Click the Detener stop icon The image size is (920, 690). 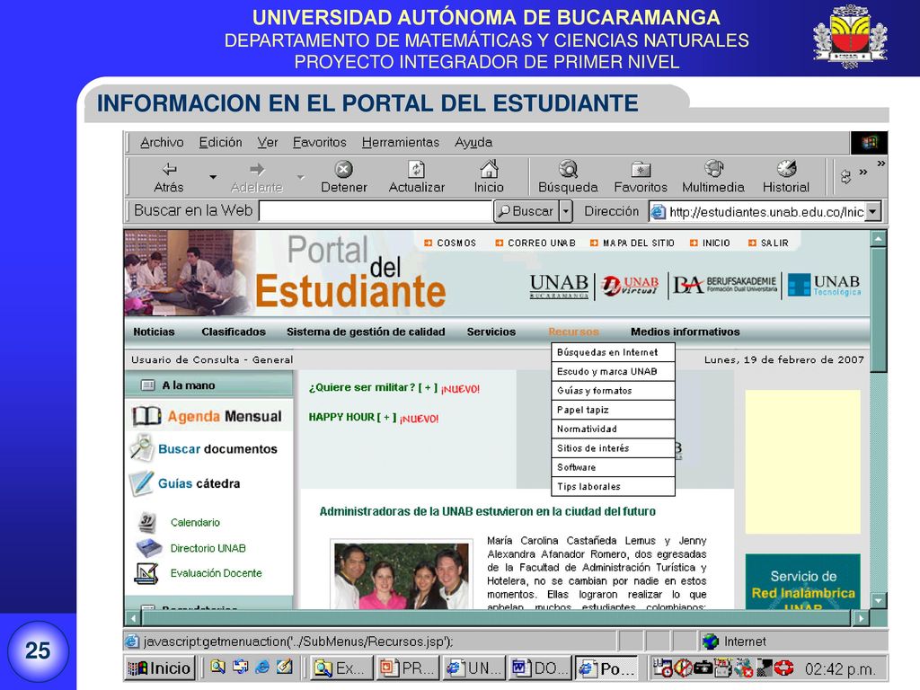pos(344,170)
